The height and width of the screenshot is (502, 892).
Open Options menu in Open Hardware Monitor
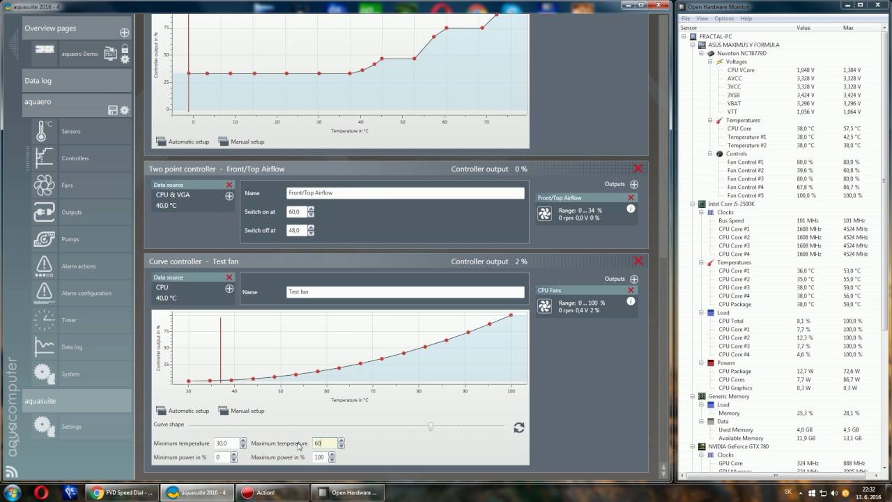click(x=724, y=19)
